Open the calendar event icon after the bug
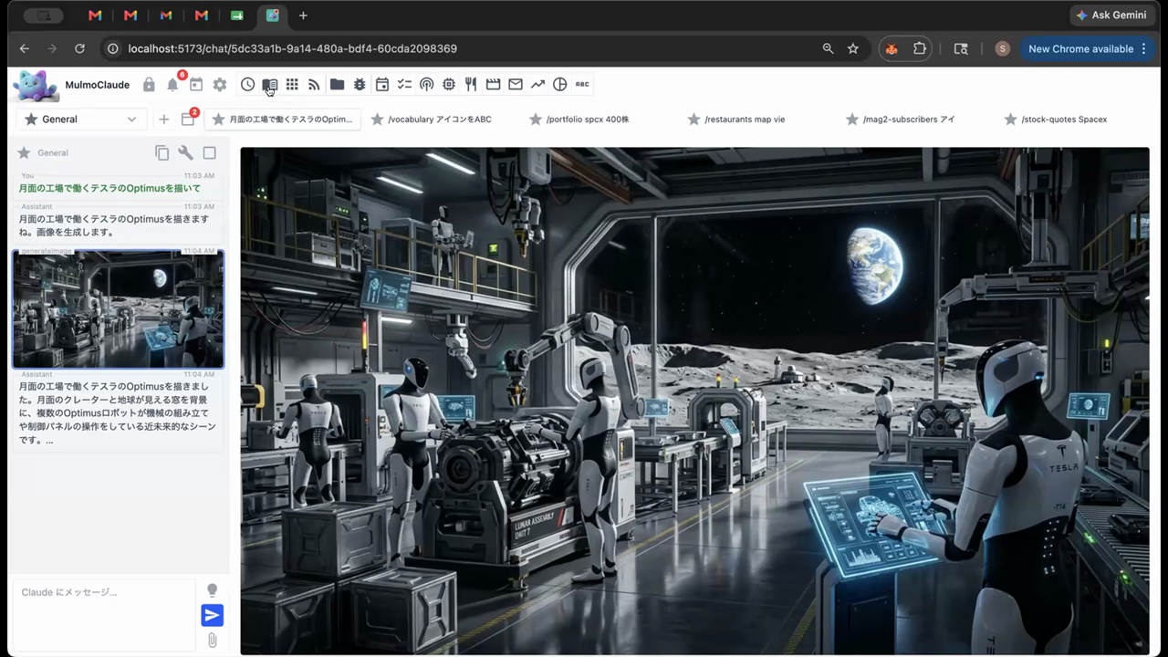This screenshot has width=1168, height=657. 381,85
